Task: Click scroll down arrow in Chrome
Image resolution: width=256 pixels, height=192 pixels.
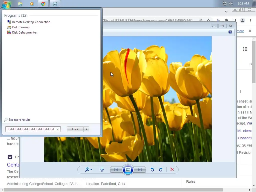Action: pyautogui.click(x=254, y=185)
